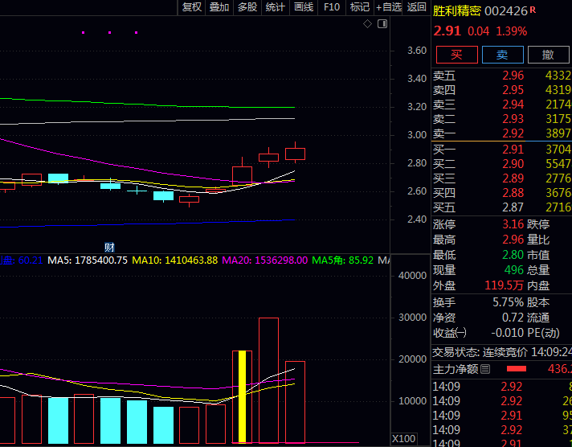The width and height of the screenshot is (572, 447).
Task: Click the diamond icon above price axis
Action: point(368,24)
